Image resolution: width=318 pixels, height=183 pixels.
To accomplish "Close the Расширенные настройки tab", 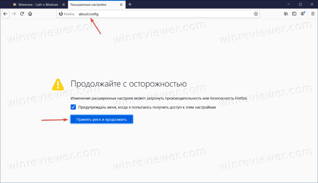I will coord(121,5).
